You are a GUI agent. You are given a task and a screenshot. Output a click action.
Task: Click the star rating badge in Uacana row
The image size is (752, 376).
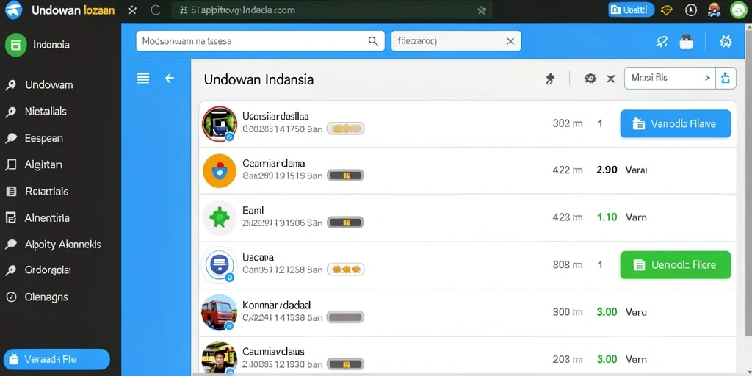[x=345, y=270]
